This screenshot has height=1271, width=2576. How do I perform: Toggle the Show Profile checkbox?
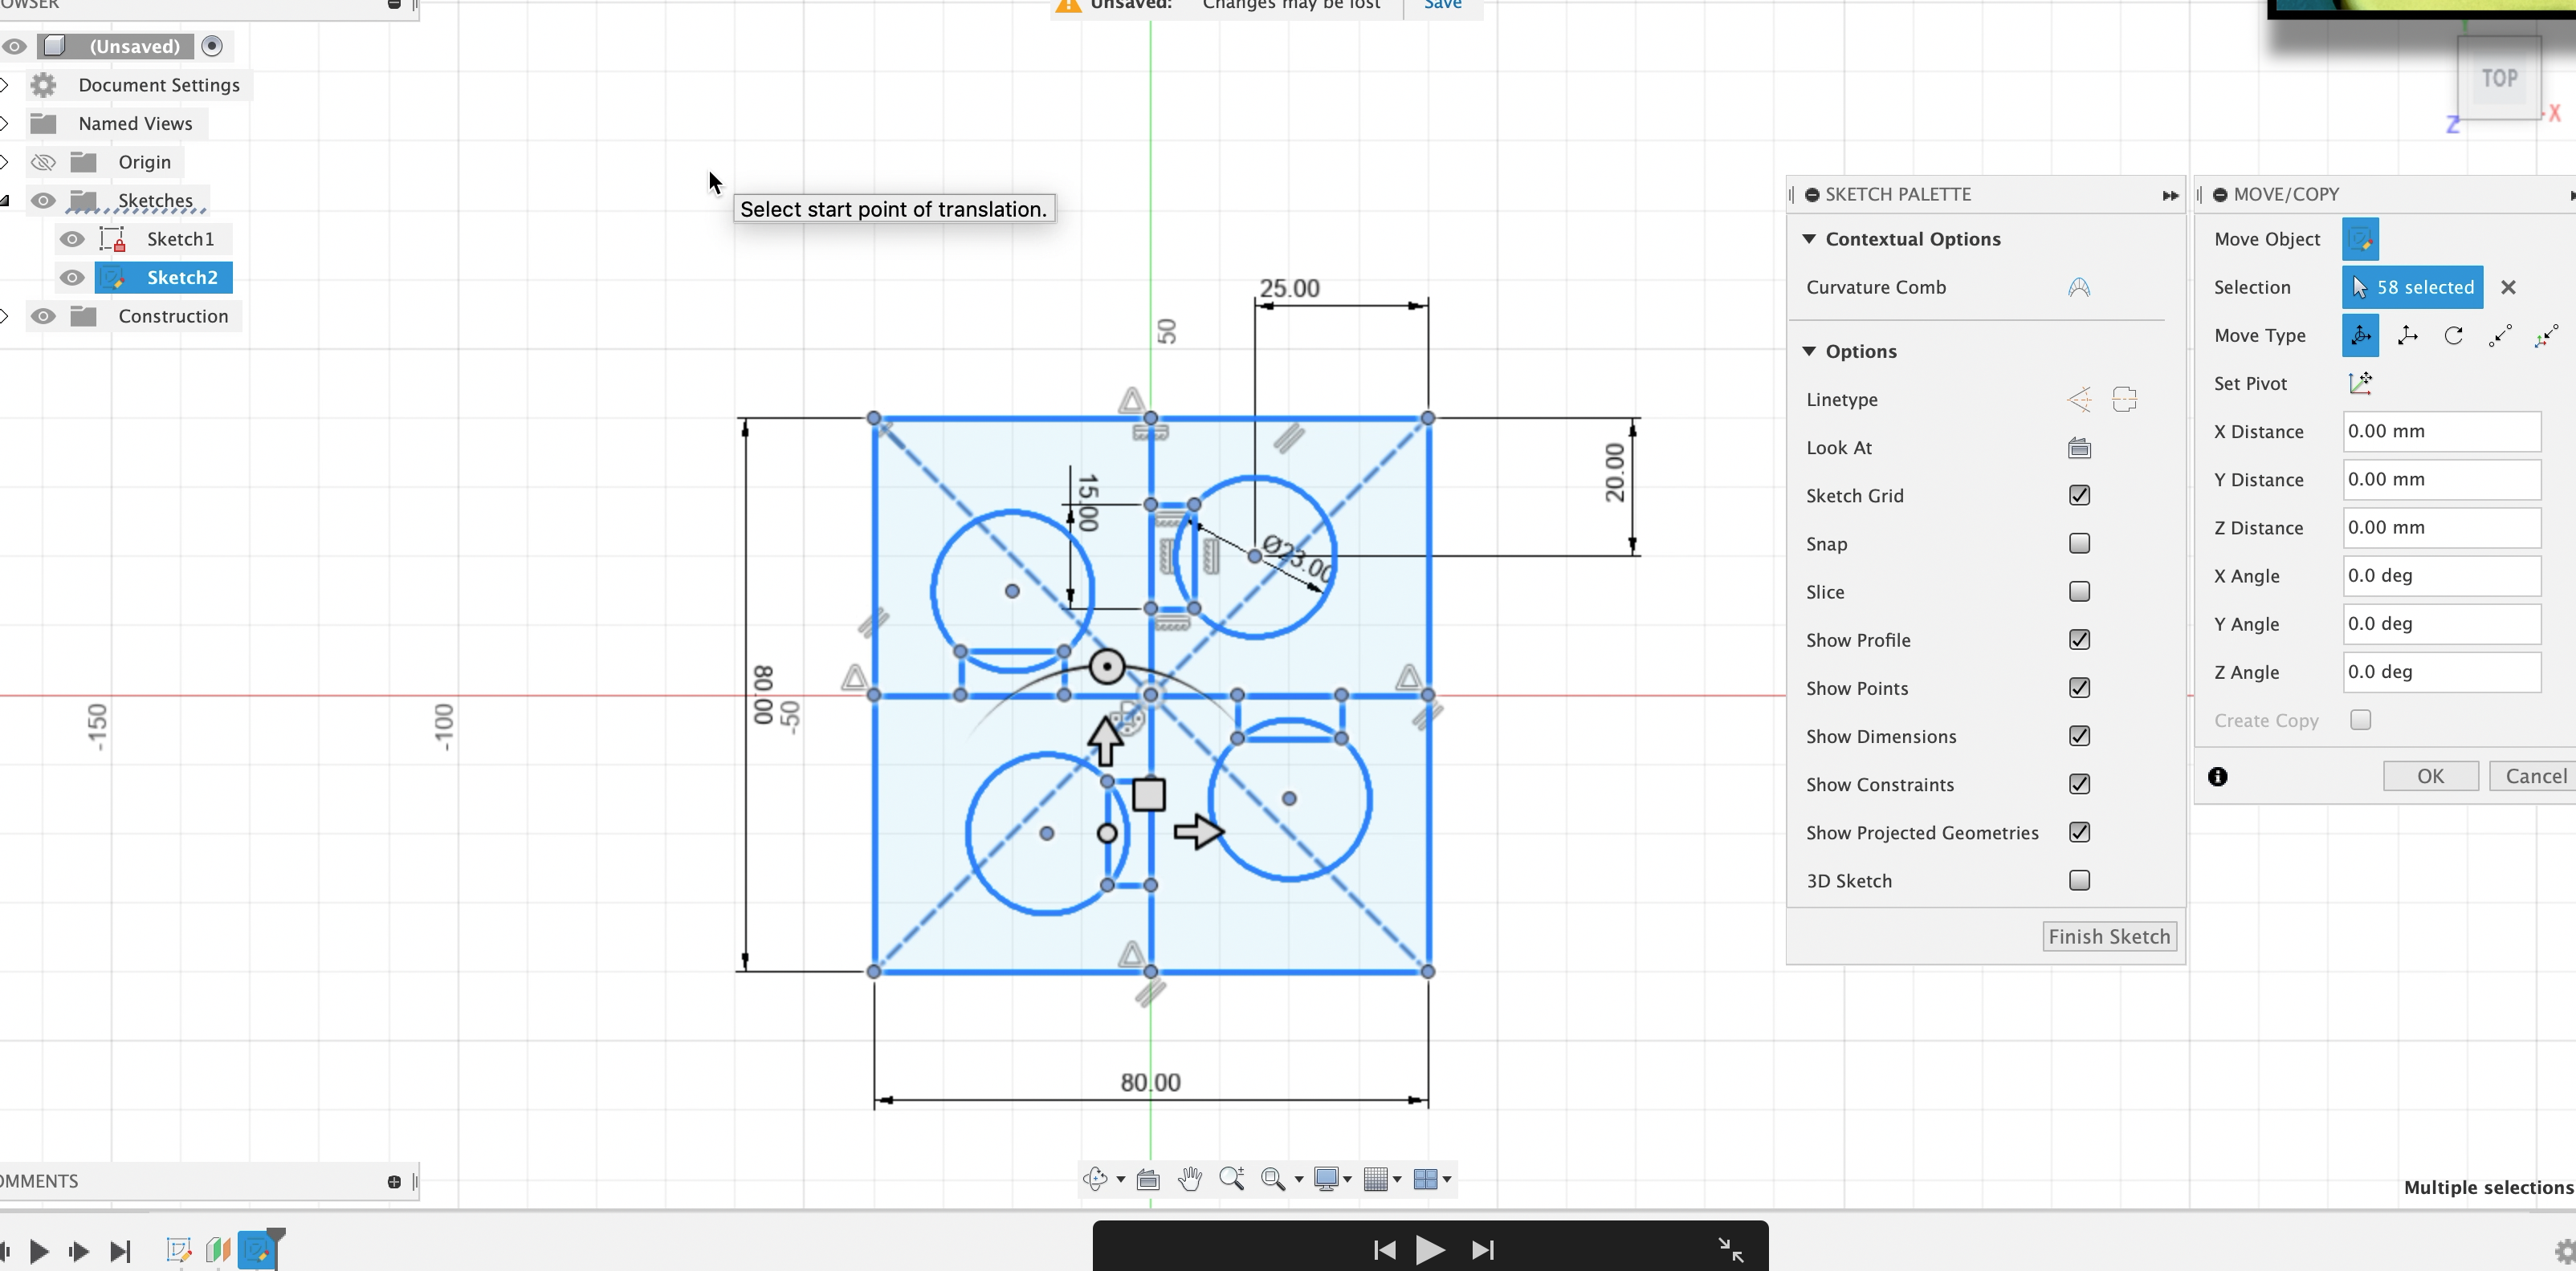[2079, 640]
